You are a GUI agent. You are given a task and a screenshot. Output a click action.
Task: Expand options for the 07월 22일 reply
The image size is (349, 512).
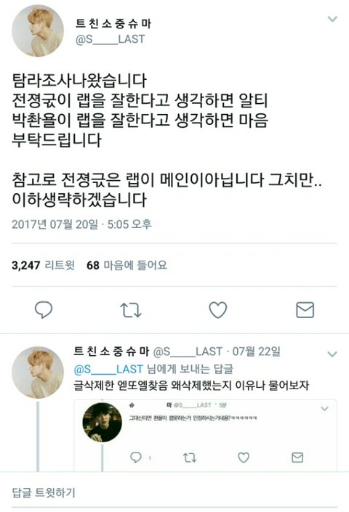click(x=332, y=354)
